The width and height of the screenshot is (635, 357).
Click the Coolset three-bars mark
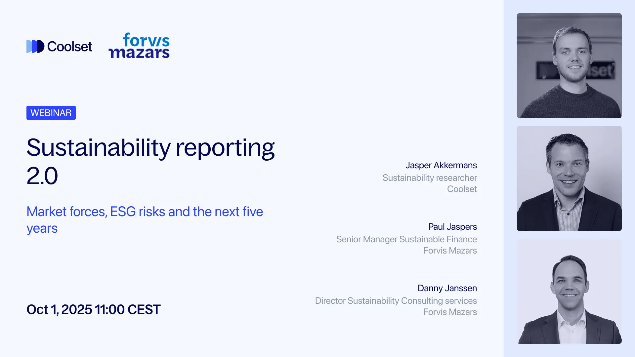(35, 46)
